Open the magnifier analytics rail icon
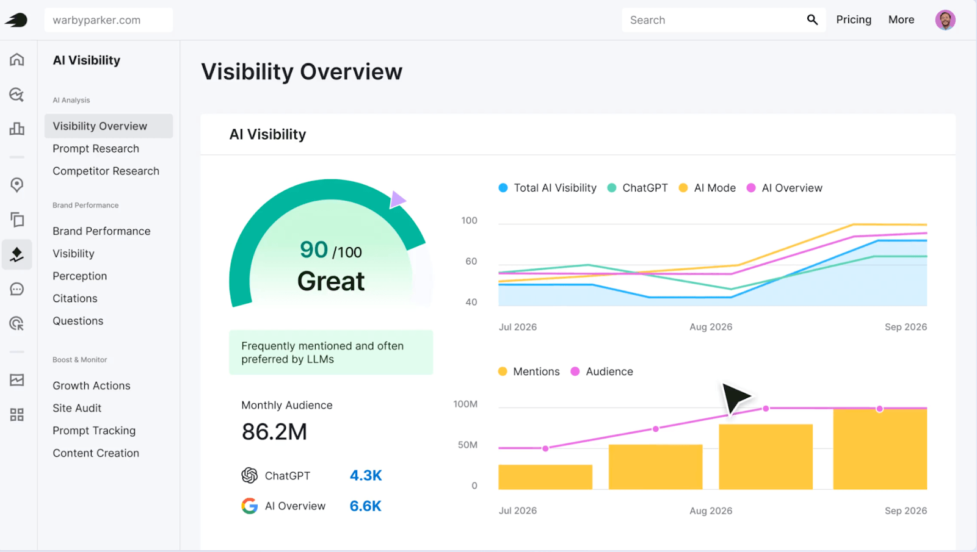This screenshot has height=552, width=977. [x=17, y=94]
